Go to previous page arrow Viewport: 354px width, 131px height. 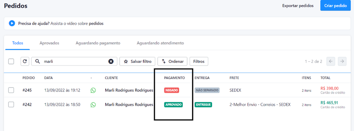331,61
